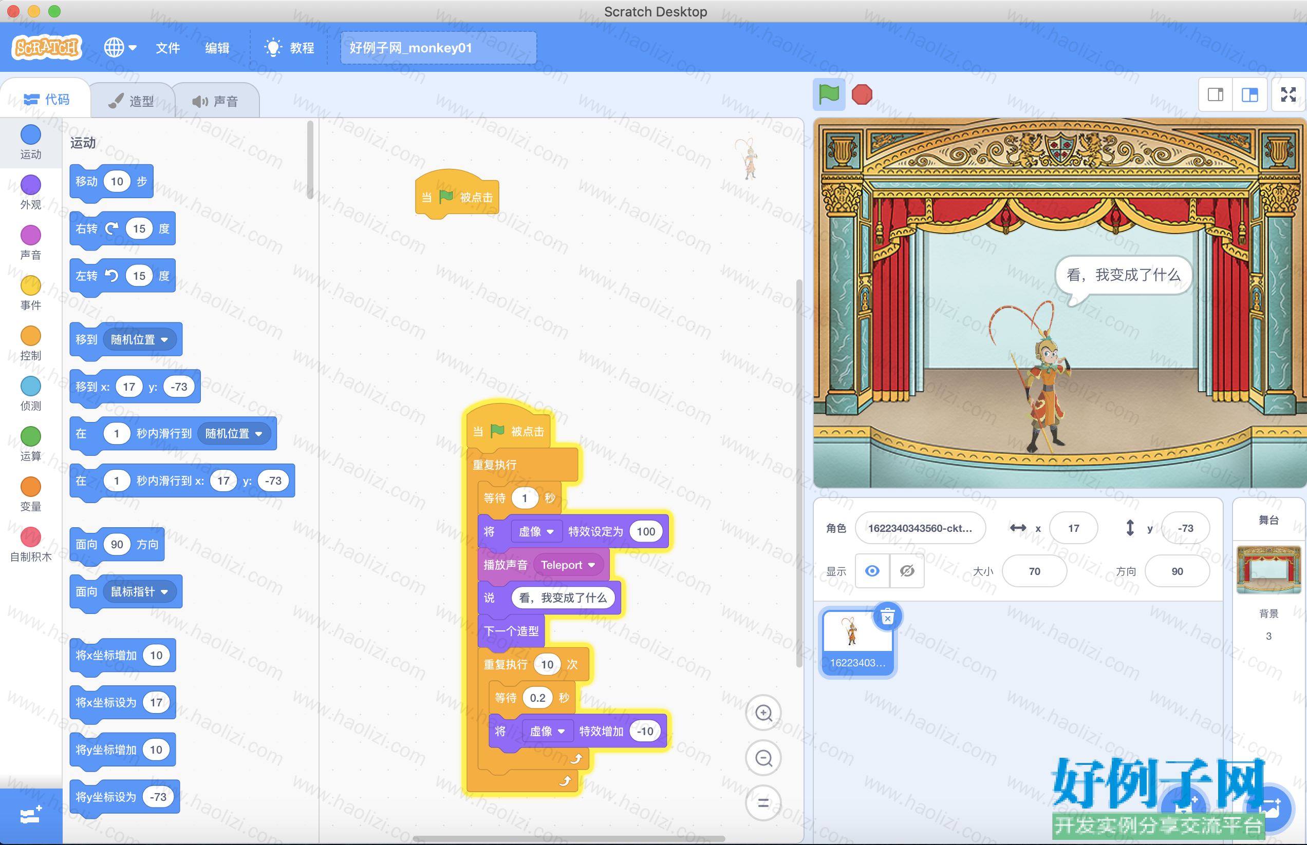1307x845 pixels.
Task: Hide the sprite with crossed-eye icon
Action: click(907, 571)
